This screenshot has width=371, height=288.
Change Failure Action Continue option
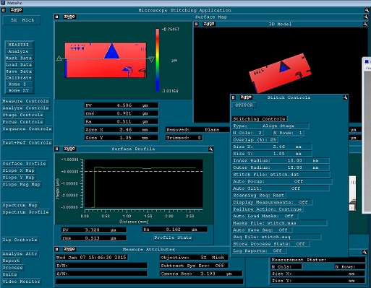tap(268, 209)
